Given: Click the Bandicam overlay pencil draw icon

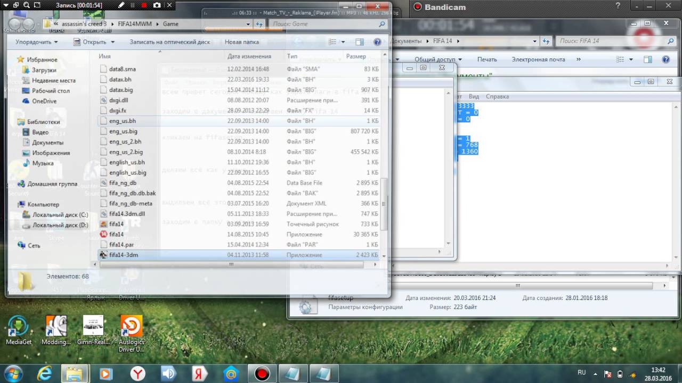Looking at the screenshot, I should coord(122,5).
